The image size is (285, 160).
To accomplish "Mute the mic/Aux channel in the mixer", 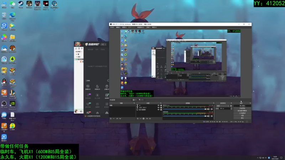I will click(208, 109).
